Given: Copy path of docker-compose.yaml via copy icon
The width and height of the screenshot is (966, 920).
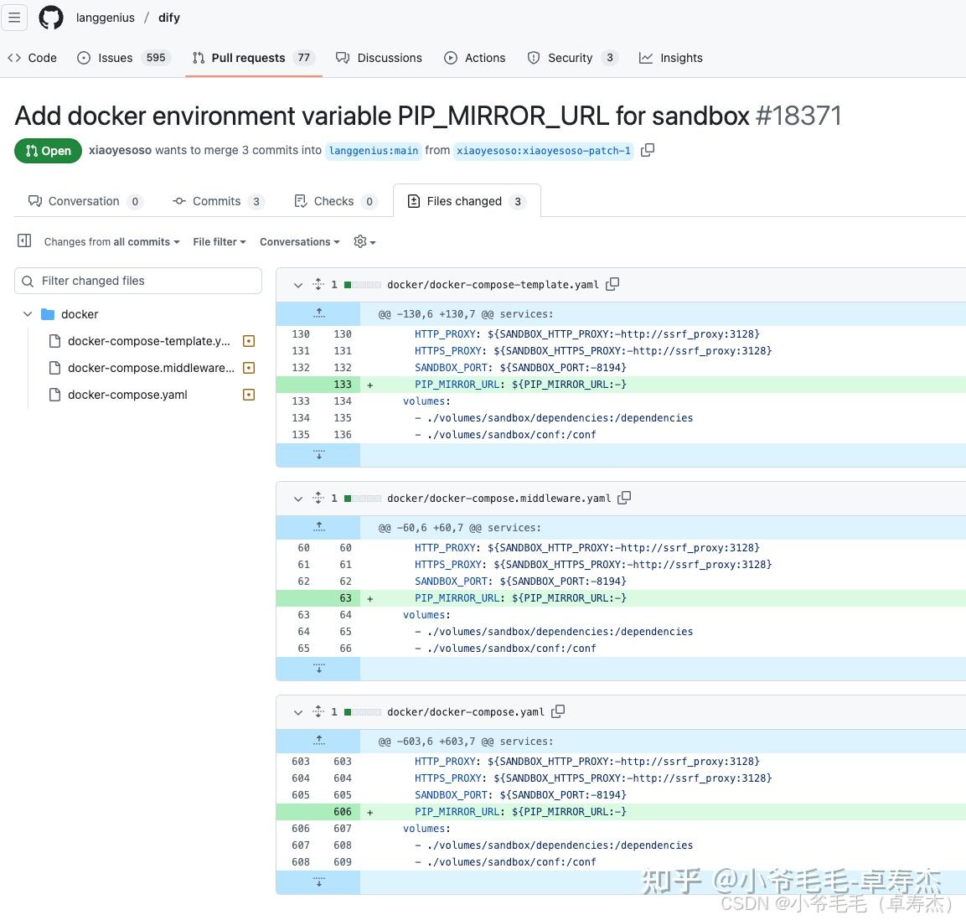Looking at the screenshot, I should pyautogui.click(x=558, y=711).
